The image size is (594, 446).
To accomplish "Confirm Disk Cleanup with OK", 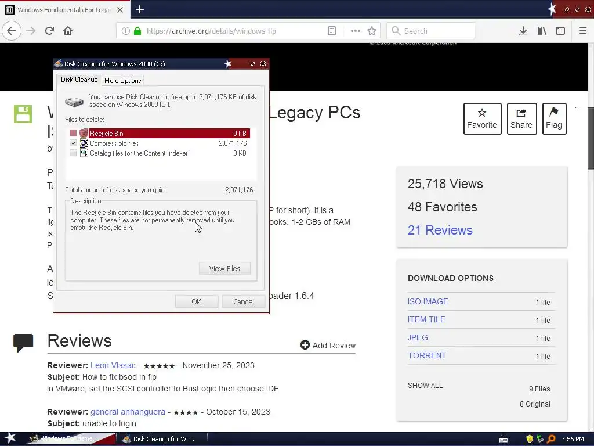I will coord(196,301).
